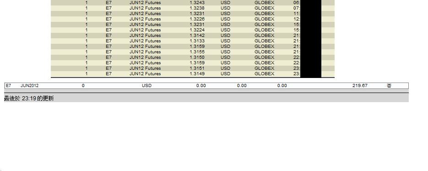This screenshot has width=428, height=171.
Task: Select the 1.3149 price cell
Action: point(197,74)
